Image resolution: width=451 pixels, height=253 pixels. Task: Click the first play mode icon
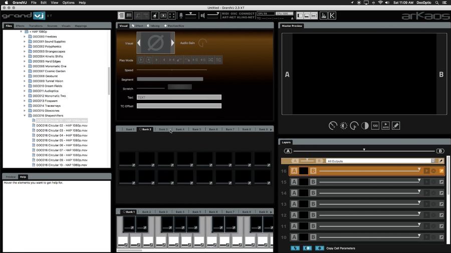[x=141, y=60]
